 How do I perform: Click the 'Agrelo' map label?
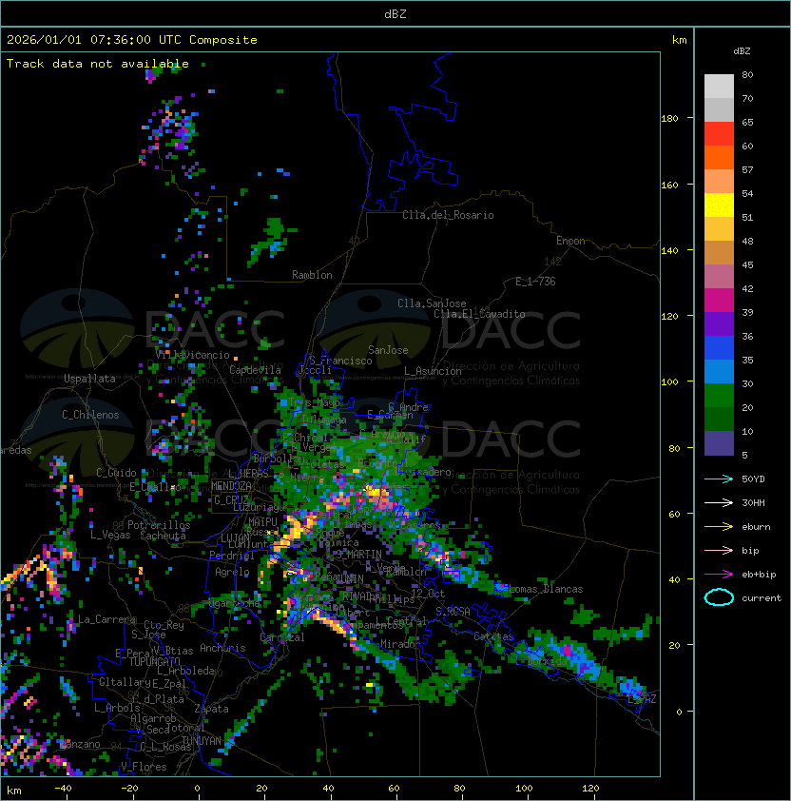tap(232, 572)
